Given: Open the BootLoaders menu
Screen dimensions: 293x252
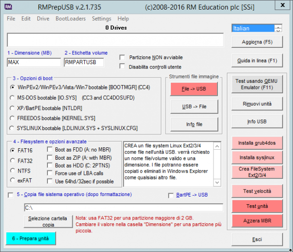Looking at the screenshot, I should click(x=71, y=19).
